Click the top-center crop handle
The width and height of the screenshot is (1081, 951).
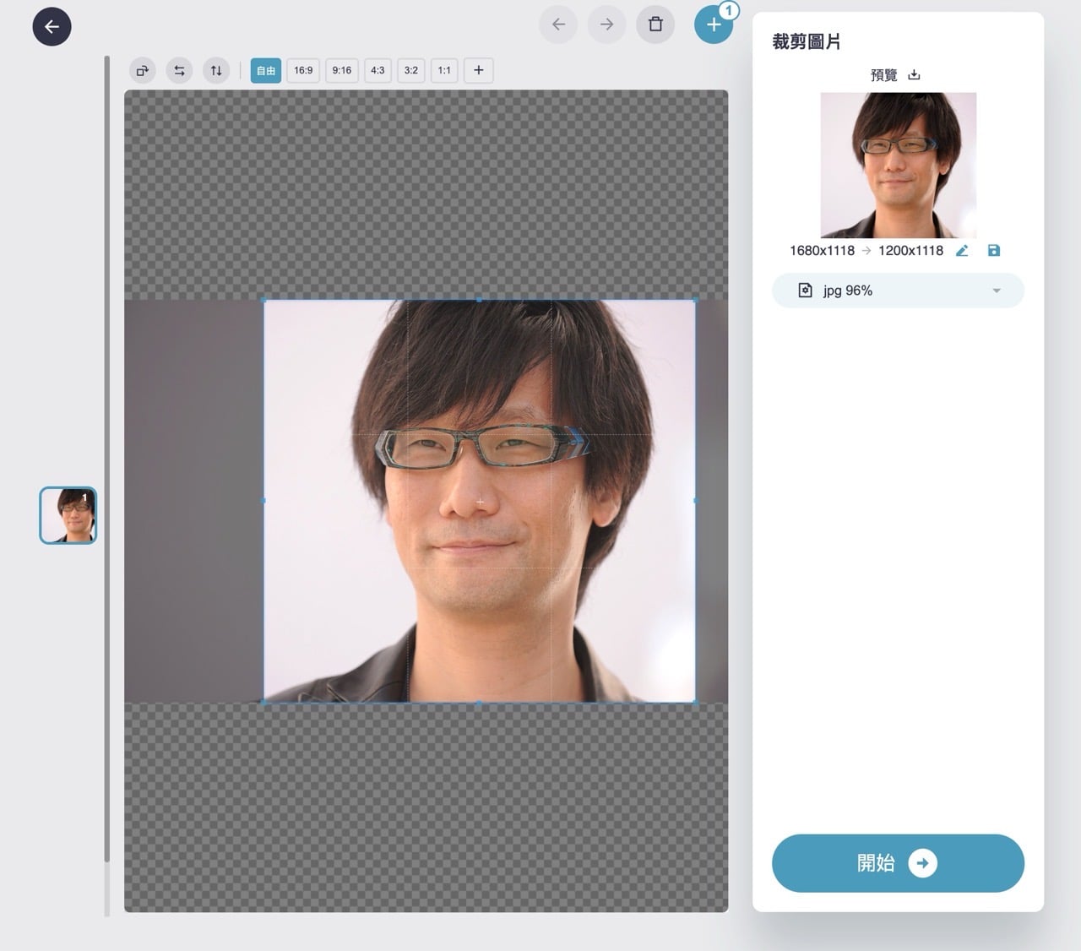point(480,301)
